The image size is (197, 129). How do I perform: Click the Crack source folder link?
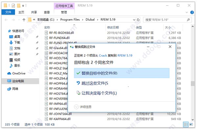click(x=103, y=55)
